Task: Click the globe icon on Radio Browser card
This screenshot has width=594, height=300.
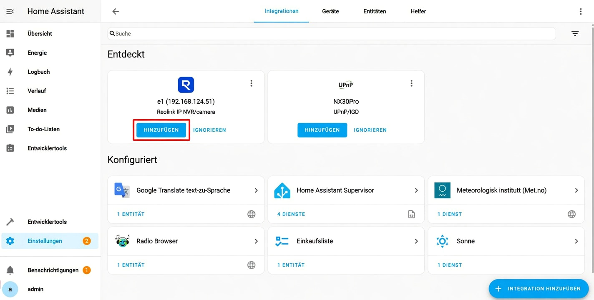Action: click(251, 265)
